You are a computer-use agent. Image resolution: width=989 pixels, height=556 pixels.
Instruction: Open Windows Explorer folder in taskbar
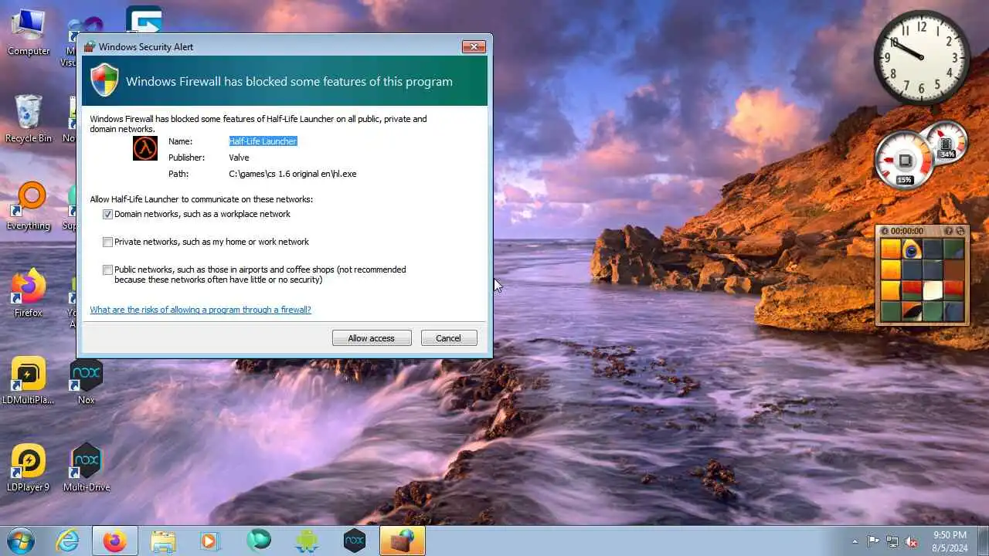coord(163,541)
